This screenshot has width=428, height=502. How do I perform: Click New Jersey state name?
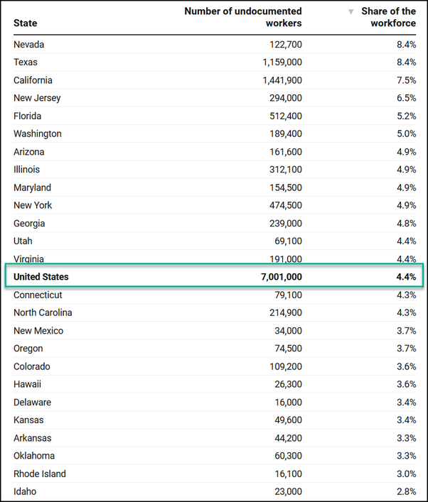point(37,98)
